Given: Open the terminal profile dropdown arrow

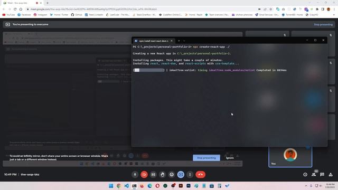Looking at the screenshot, I should (x=184, y=41).
